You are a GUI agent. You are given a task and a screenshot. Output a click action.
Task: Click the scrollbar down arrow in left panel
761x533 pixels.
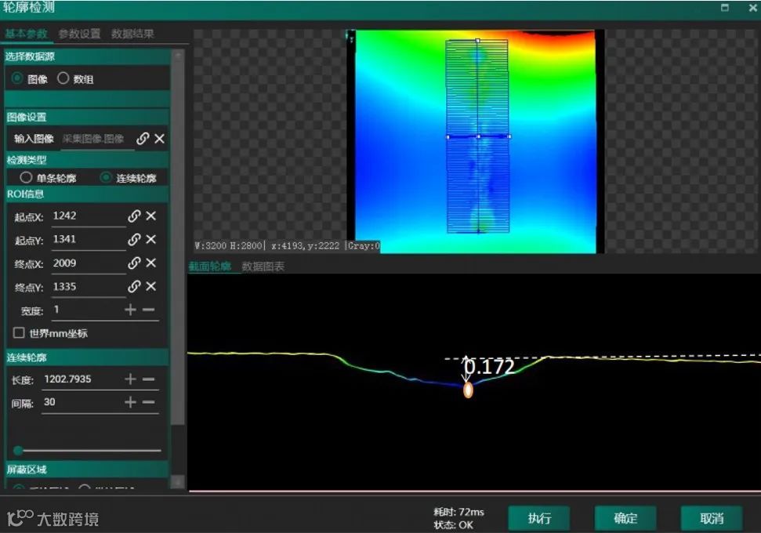[x=178, y=481]
